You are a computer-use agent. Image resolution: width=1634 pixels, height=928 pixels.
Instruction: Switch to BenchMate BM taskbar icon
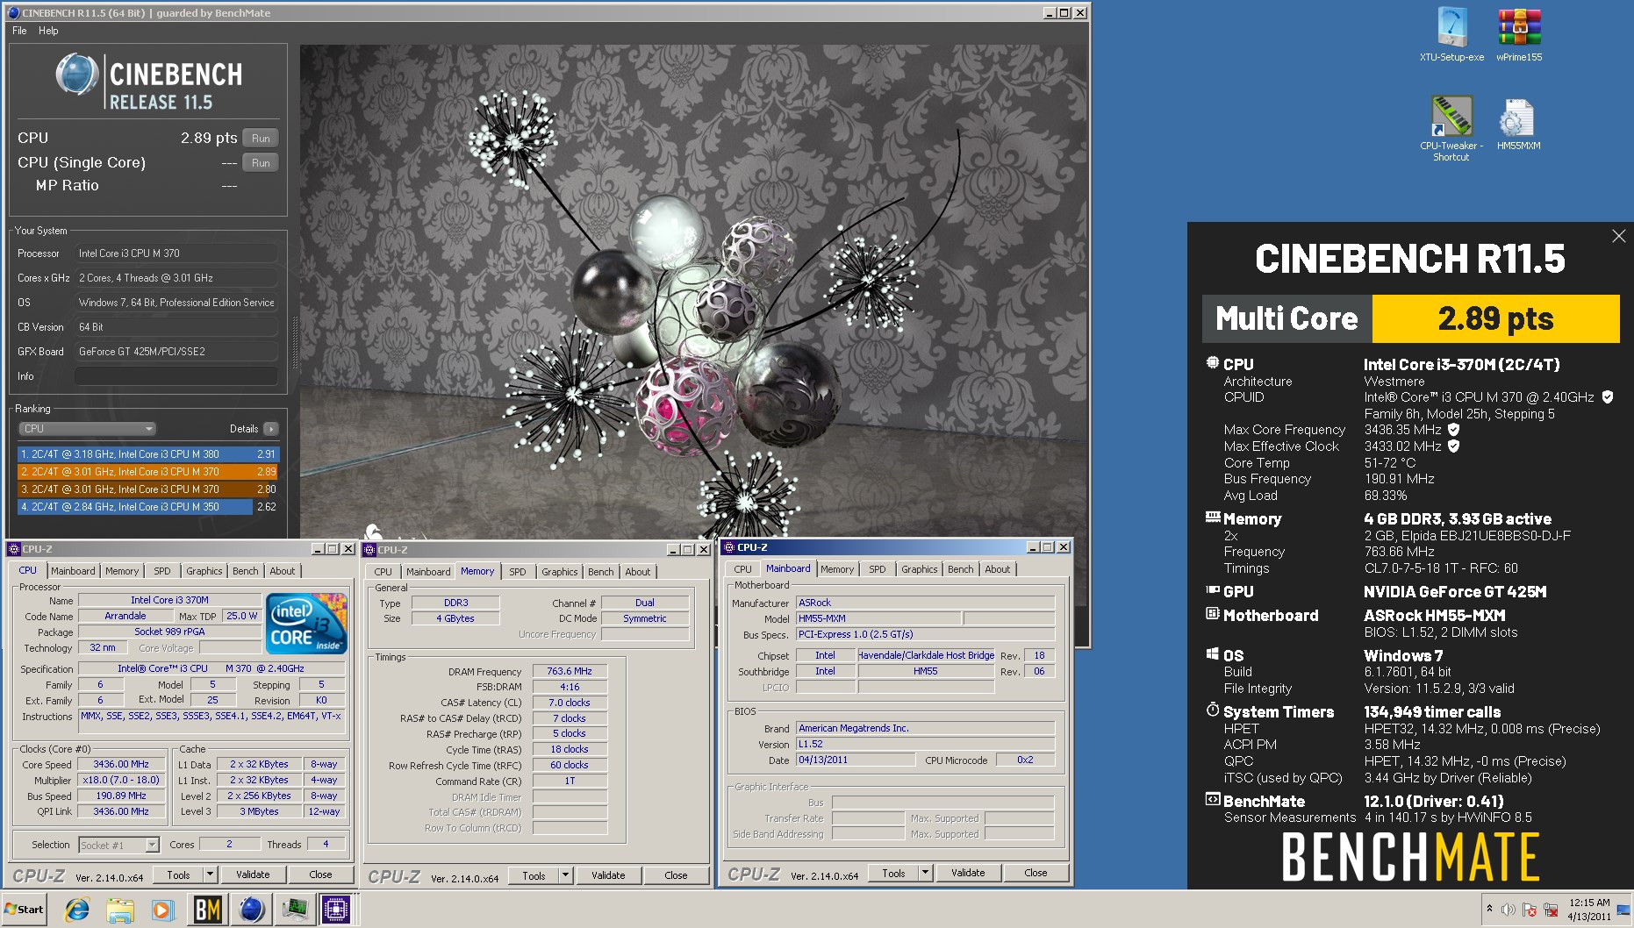[x=207, y=910]
